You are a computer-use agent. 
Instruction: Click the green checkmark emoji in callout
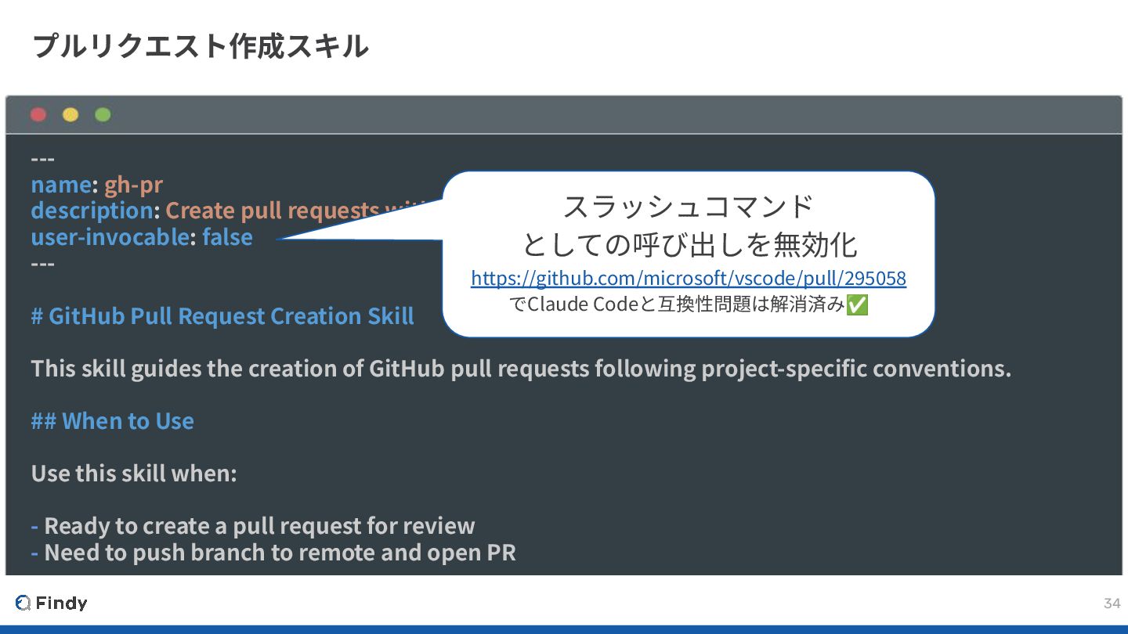point(858,304)
